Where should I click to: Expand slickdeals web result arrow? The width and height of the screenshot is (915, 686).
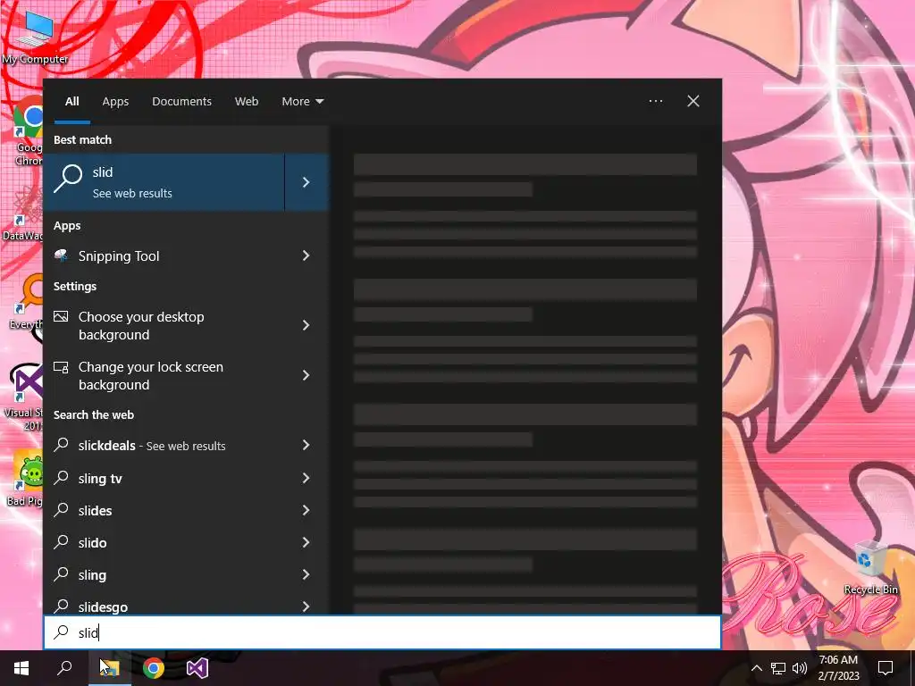306,445
